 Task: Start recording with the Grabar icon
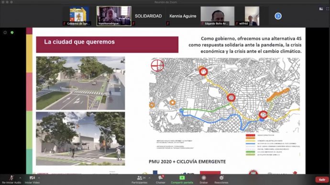tap(204, 178)
